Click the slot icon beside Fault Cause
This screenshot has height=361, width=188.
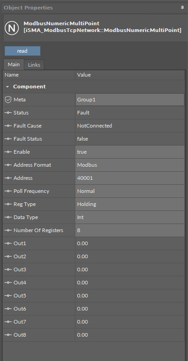[8, 126]
